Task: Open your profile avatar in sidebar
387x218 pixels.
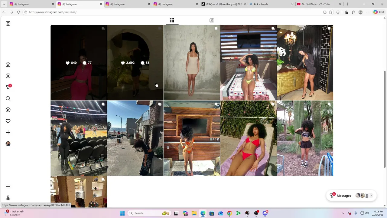Action: pos(8,144)
